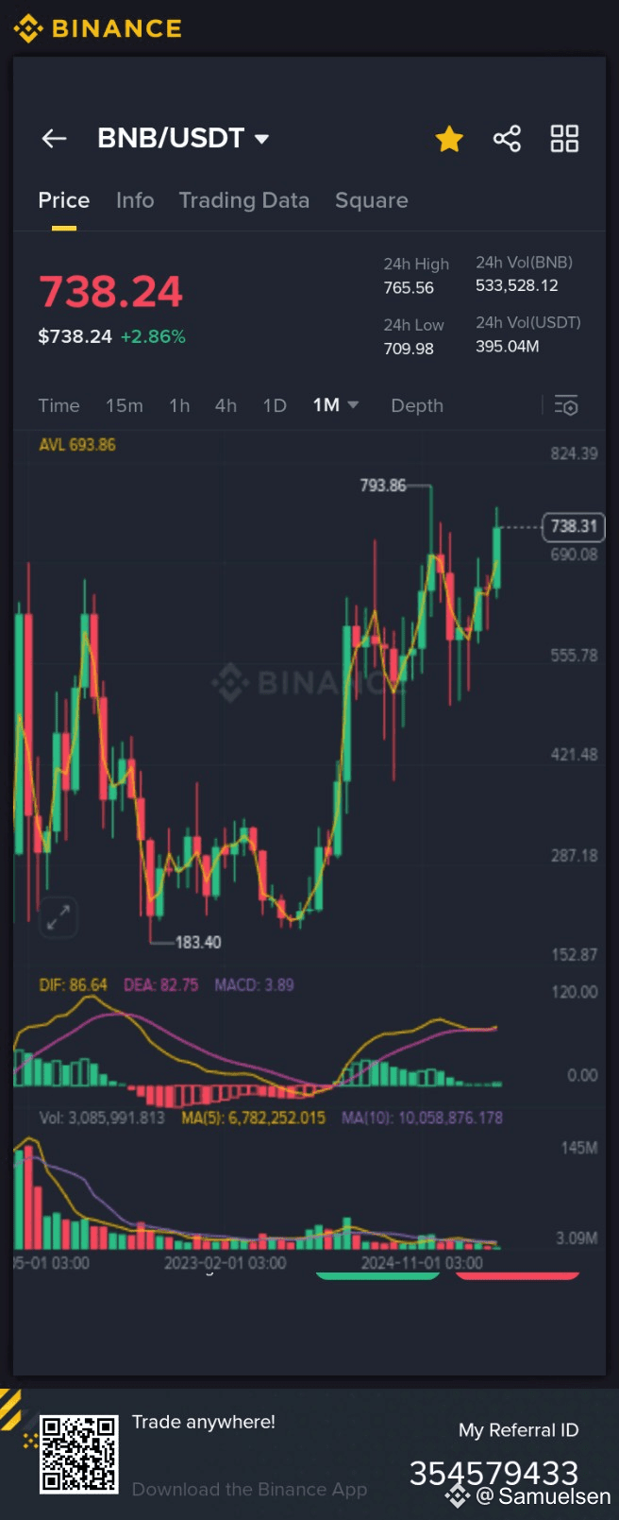Click 24h Vol(BNB) value 533,528.12
The height and width of the screenshot is (1520, 619).
pos(517,285)
